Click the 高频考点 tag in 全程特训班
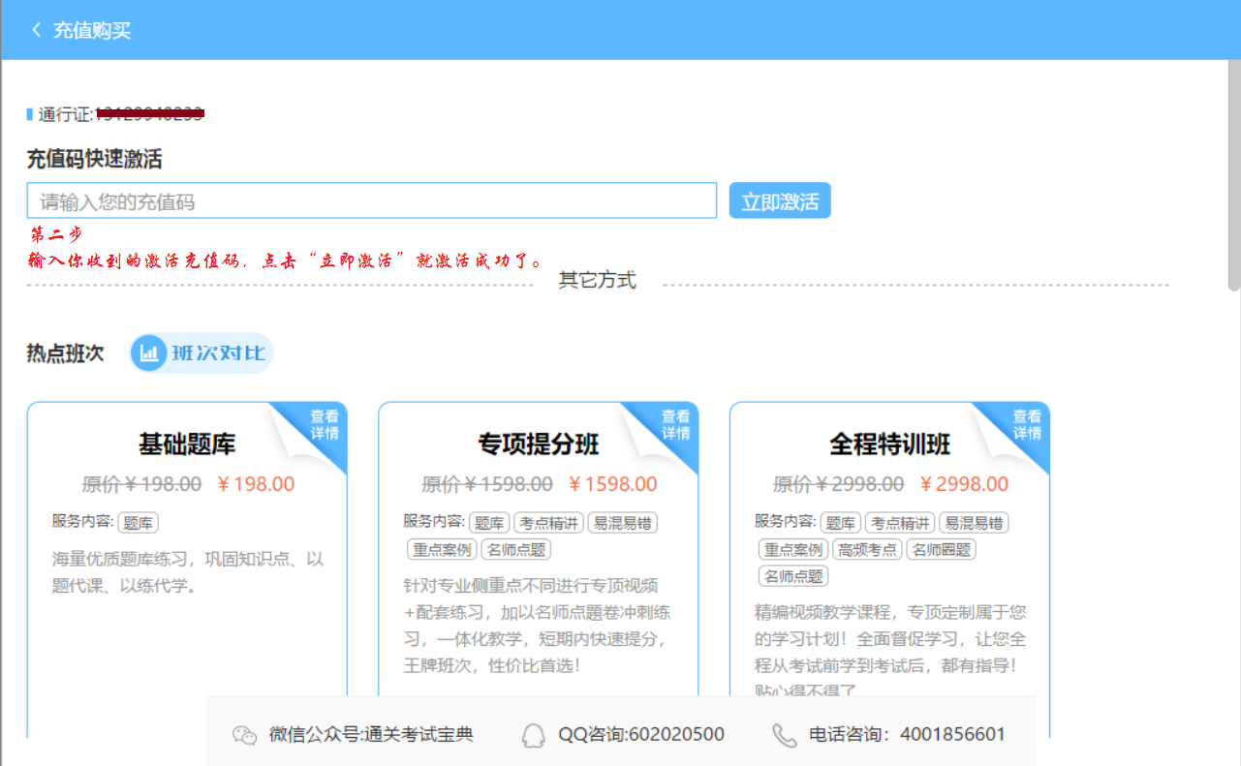 867,549
